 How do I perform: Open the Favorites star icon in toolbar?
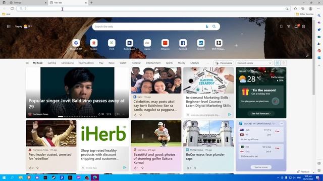(295, 9)
